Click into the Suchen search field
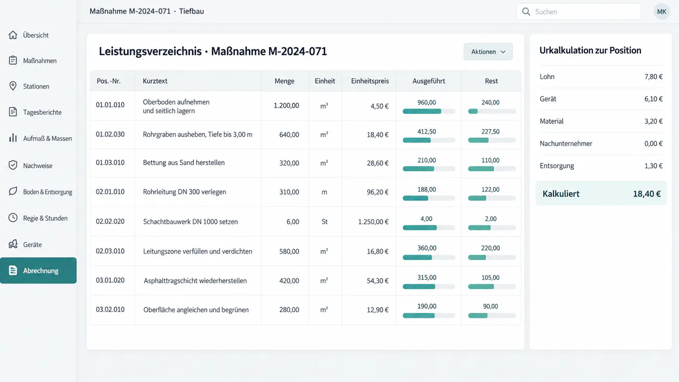Image resolution: width=679 pixels, height=382 pixels. point(579,11)
